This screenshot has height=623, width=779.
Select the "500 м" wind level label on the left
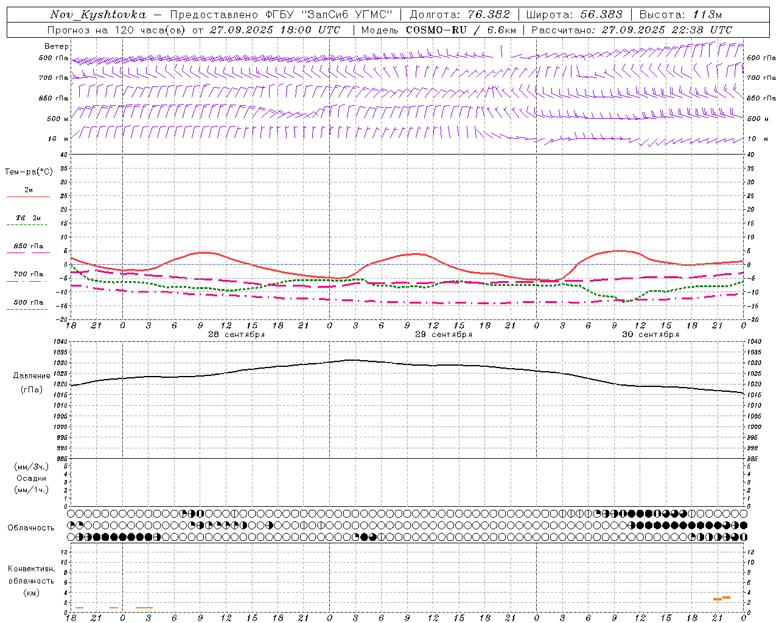pos(58,119)
